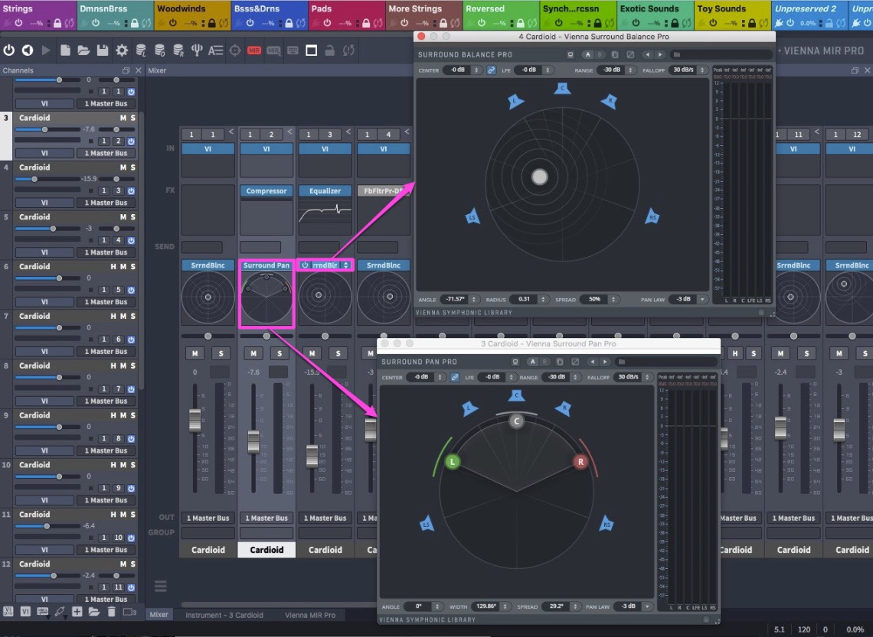
Task: Click the LS speaker icon in Surround Pan Pro
Action: 427,524
